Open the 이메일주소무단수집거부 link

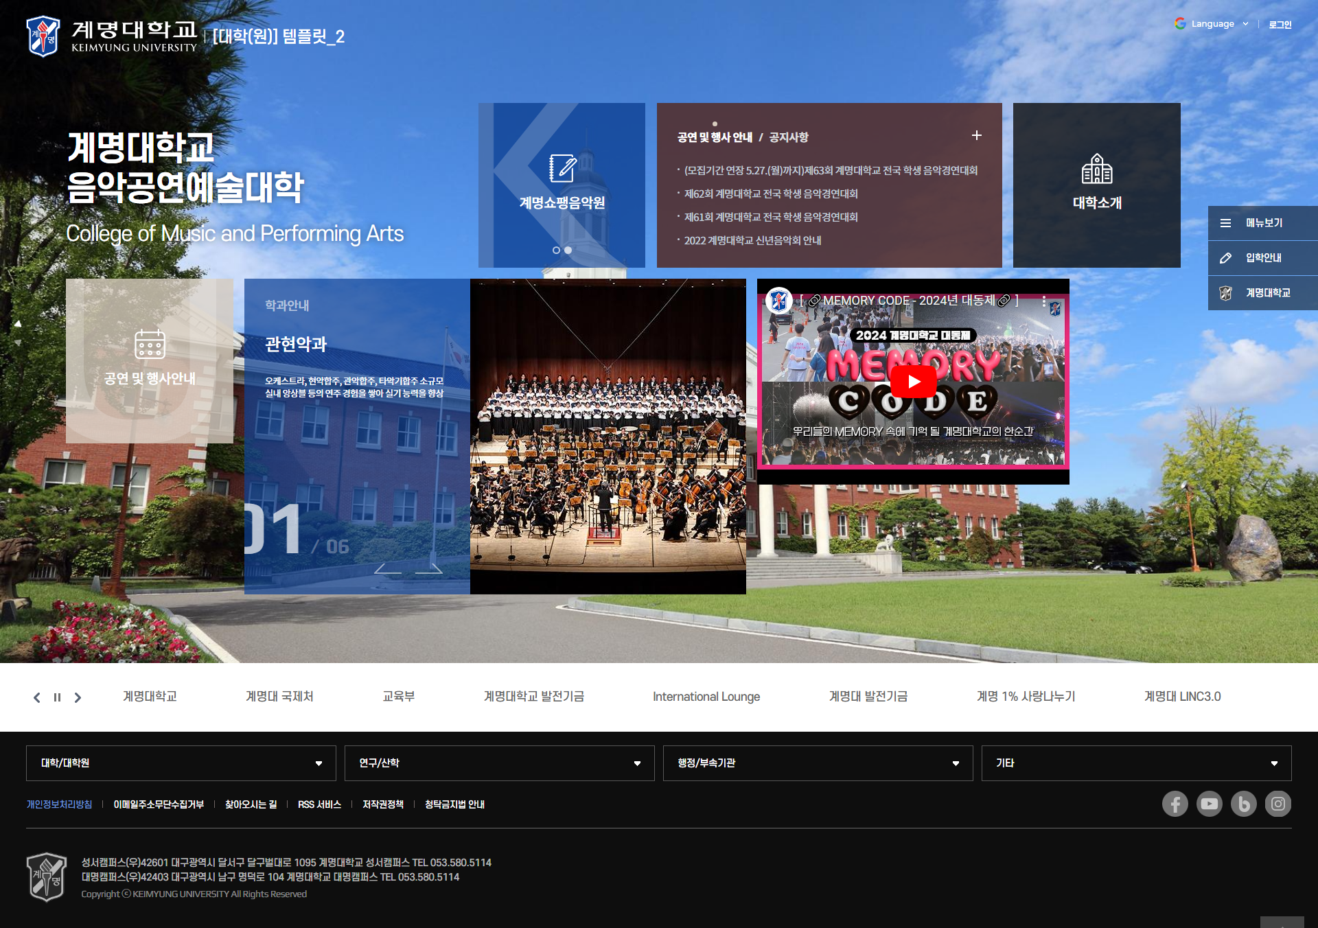(159, 804)
